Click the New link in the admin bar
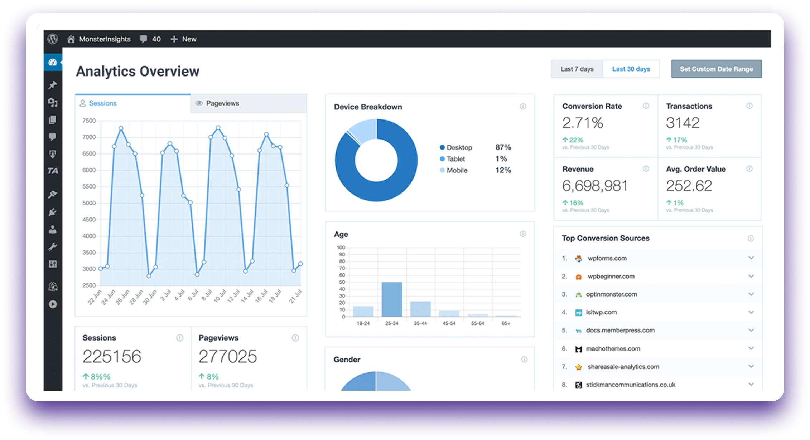This screenshot has height=440, width=810. point(184,39)
